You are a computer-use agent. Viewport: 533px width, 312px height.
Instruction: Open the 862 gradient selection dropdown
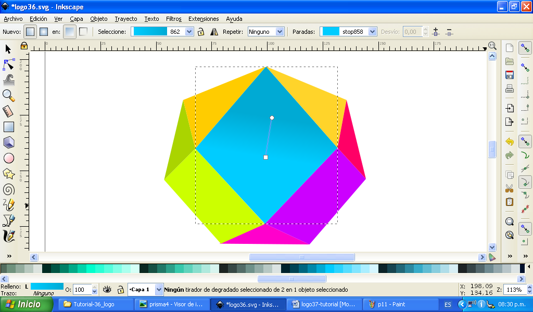click(189, 32)
